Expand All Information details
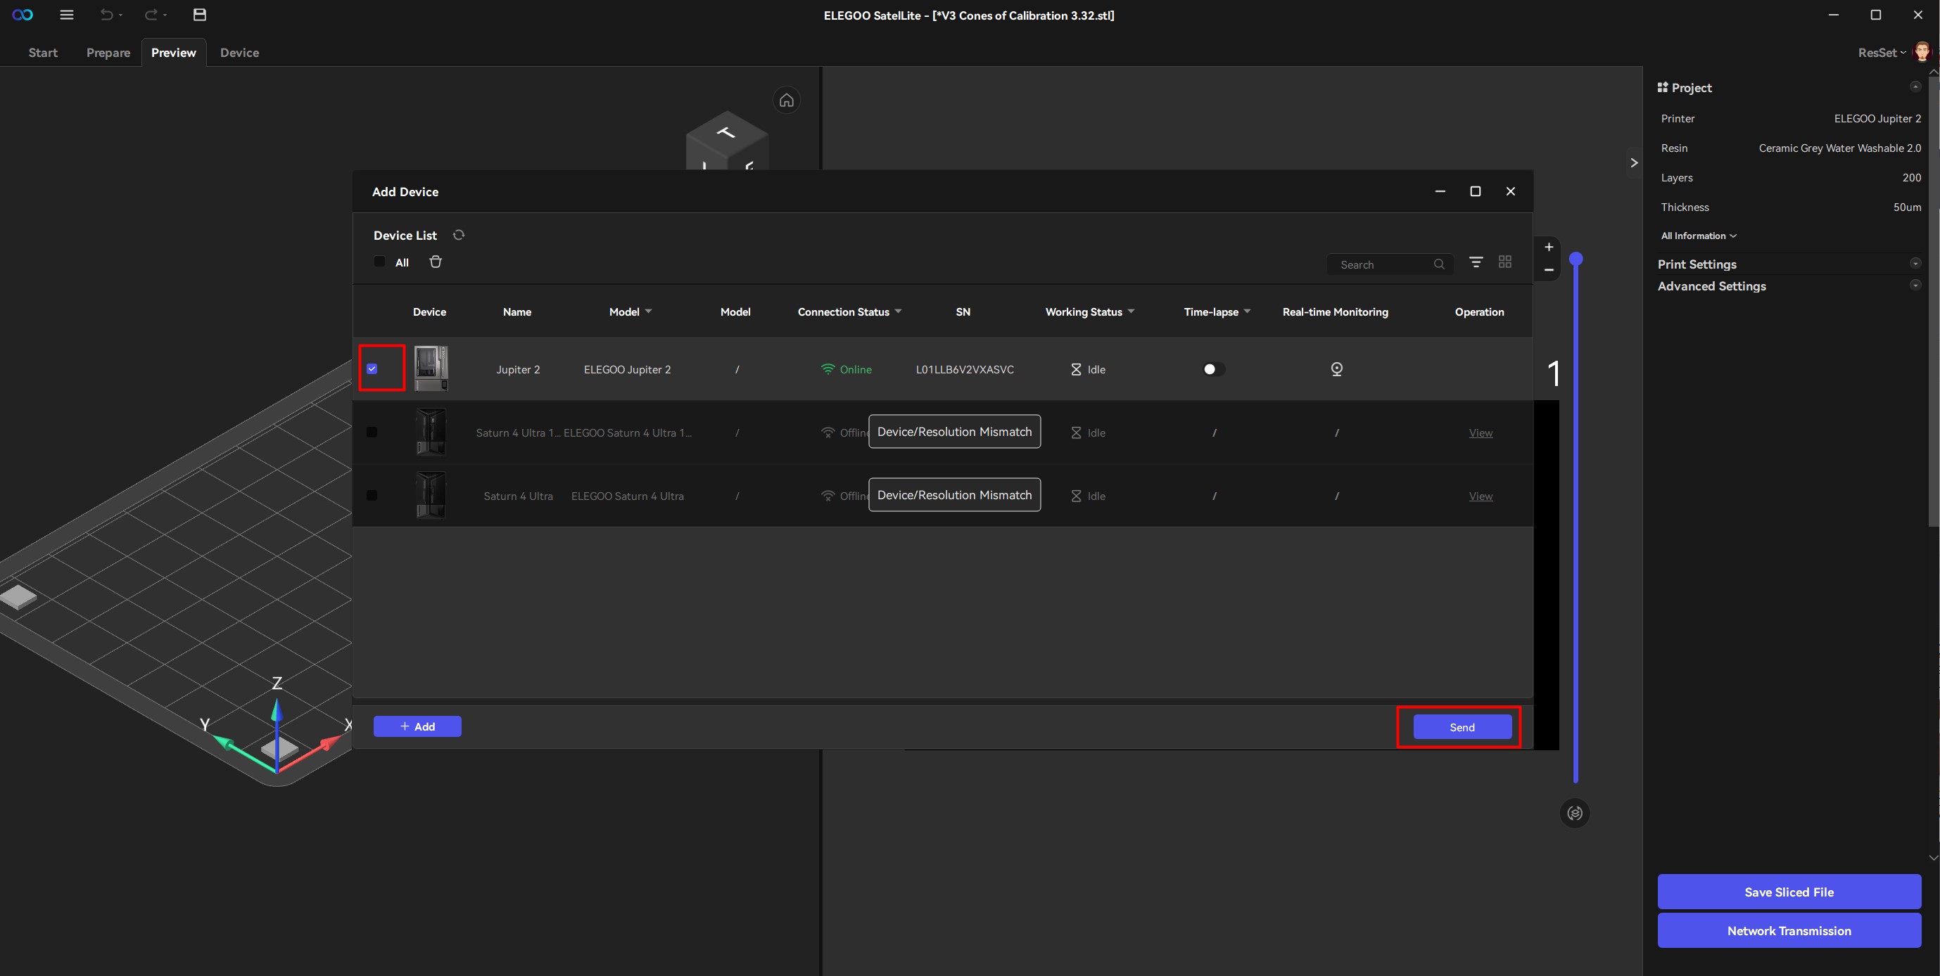Screen dimensions: 1940x976 pos(1699,236)
